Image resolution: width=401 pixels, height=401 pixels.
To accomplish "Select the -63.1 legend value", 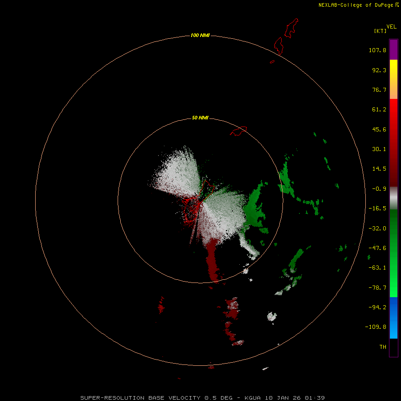I will tap(377, 268).
